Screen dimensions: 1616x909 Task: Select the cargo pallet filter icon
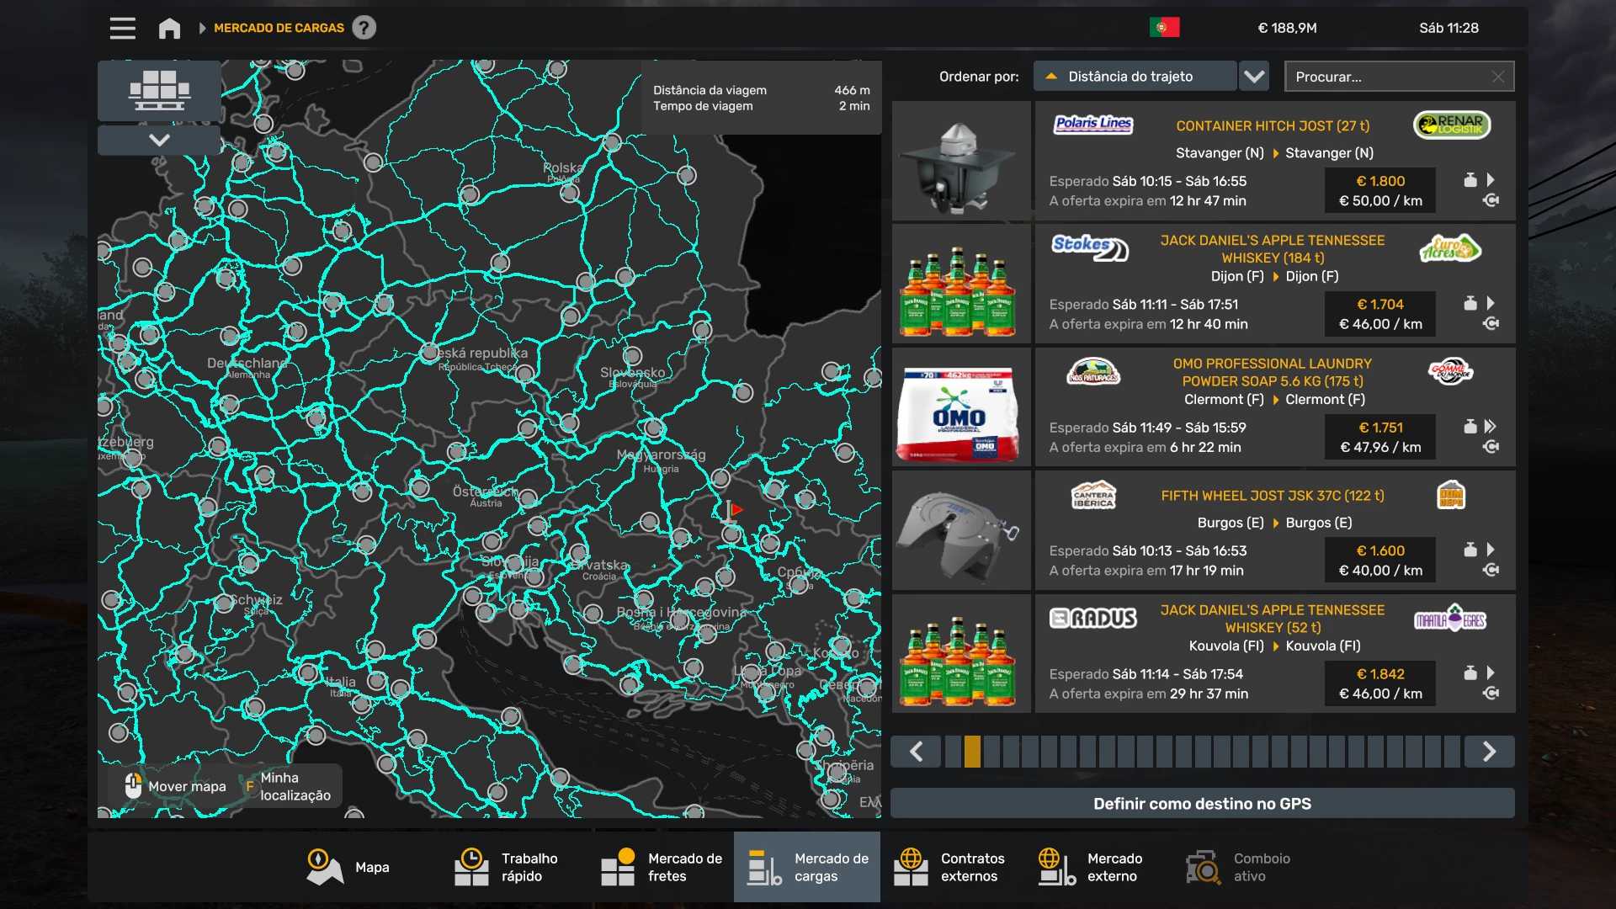[x=159, y=90]
